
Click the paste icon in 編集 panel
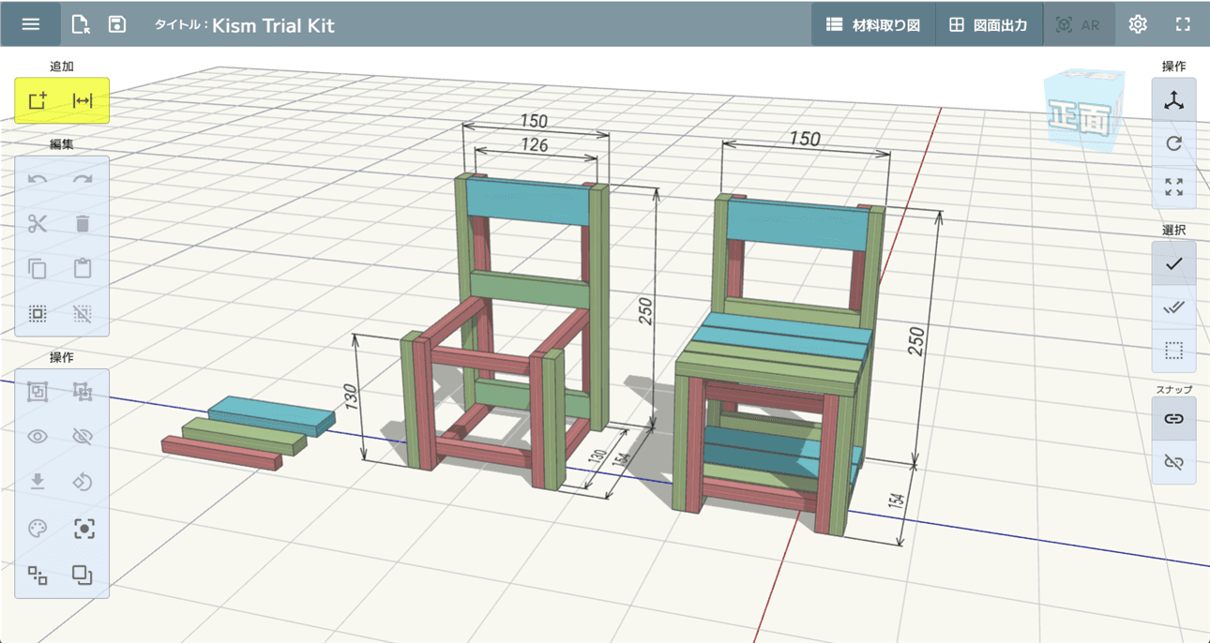(83, 268)
